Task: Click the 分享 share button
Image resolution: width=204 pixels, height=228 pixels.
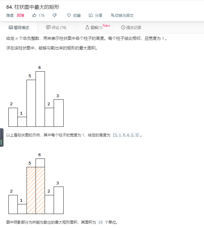Action: (x=96, y=15)
